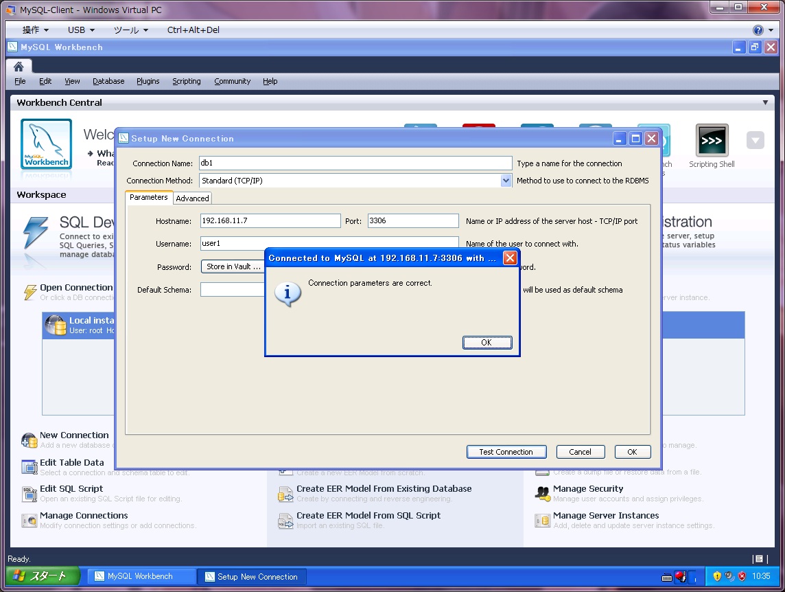The width and height of the screenshot is (785, 592).
Task: Expand the Connection Method dropdown
Action: coord(506,181)
